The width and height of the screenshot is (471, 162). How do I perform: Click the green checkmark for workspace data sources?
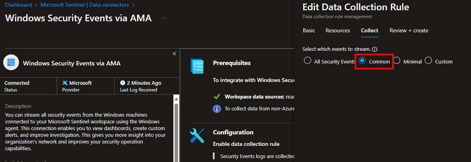click(216, 97)
